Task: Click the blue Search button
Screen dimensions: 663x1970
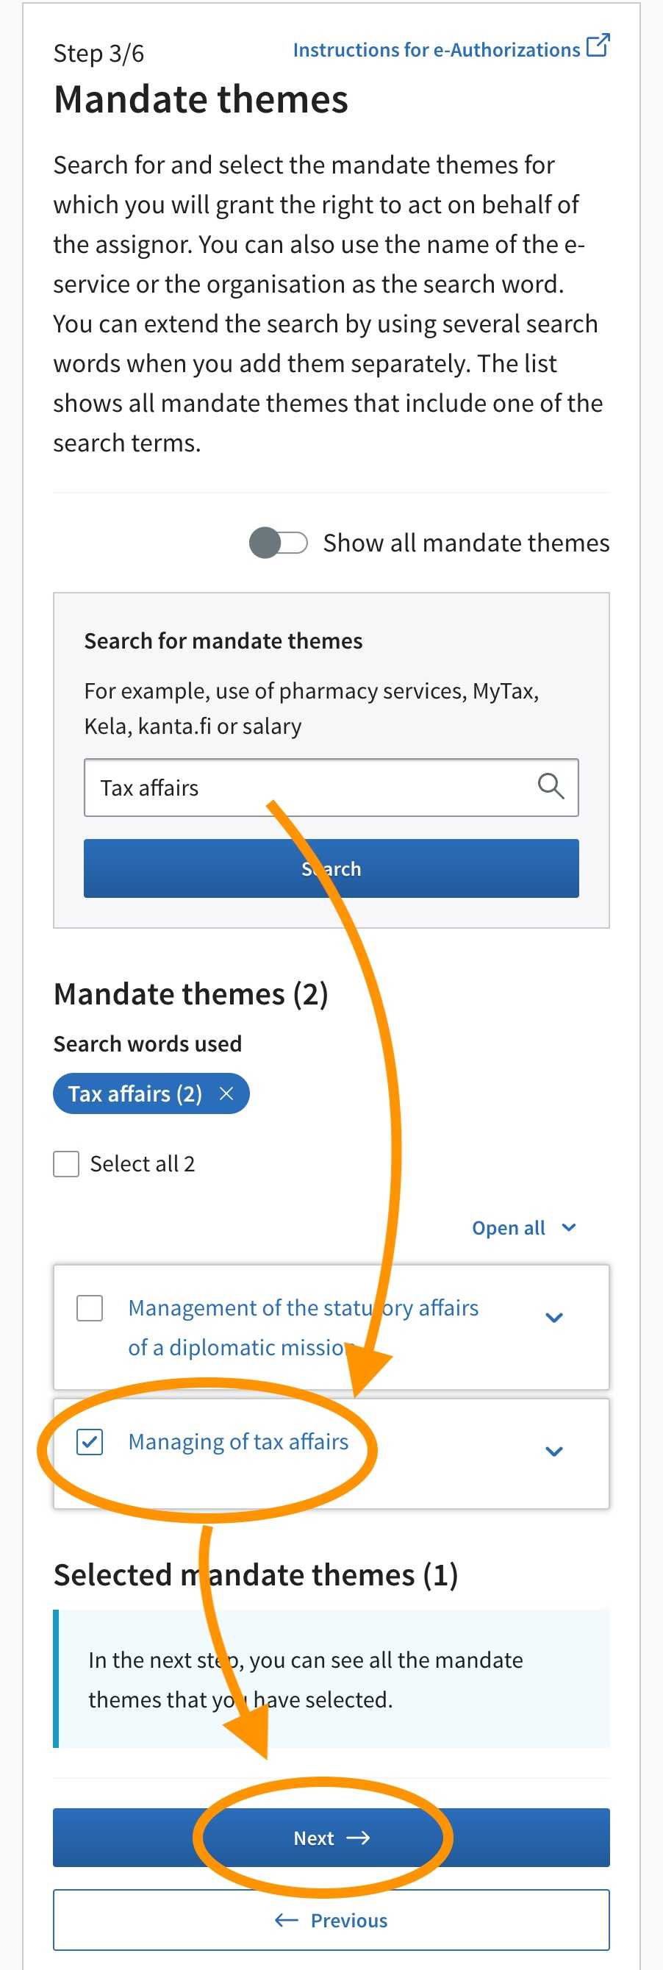Action: point(331,868)
